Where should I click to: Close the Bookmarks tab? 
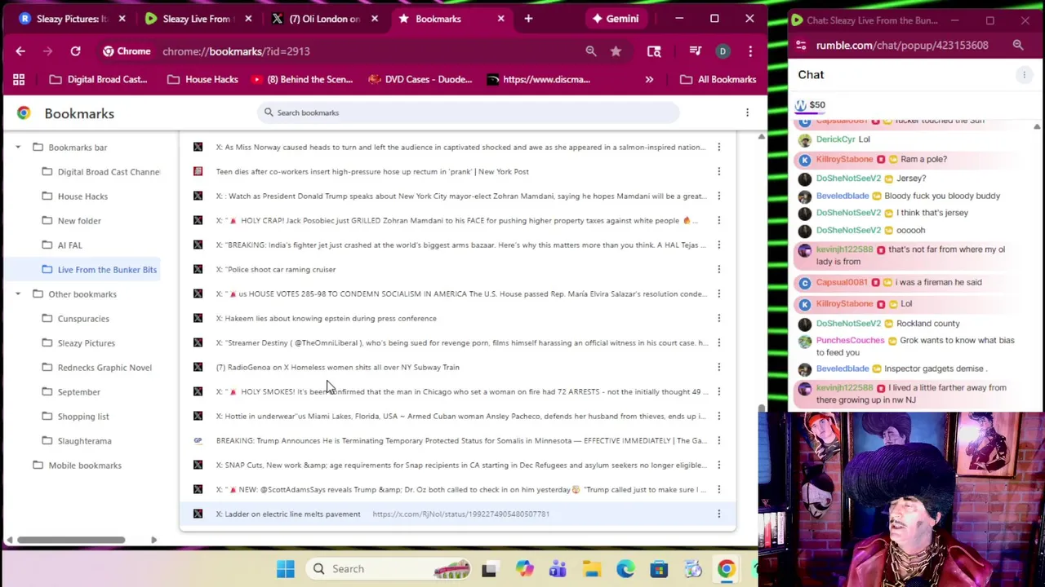[501, 18]
